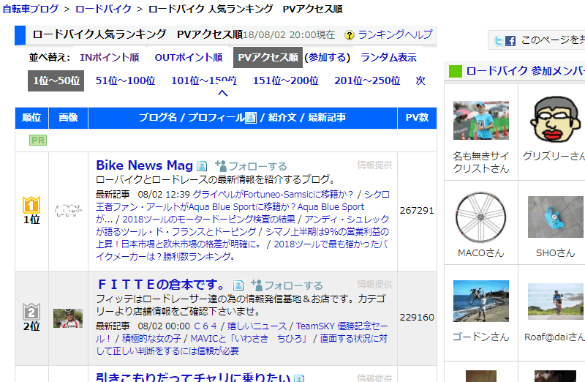Click the green PR badge
The width and height of the screenshot is (585, 382).
[x=38, y=140]
